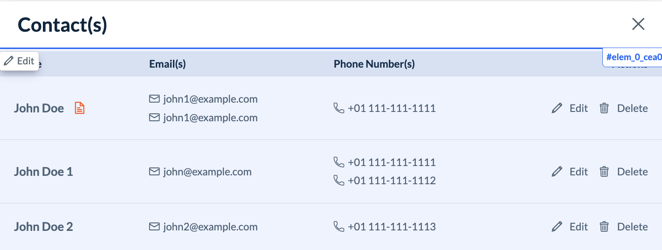Click the Email(s) column header

pos(167,64)
